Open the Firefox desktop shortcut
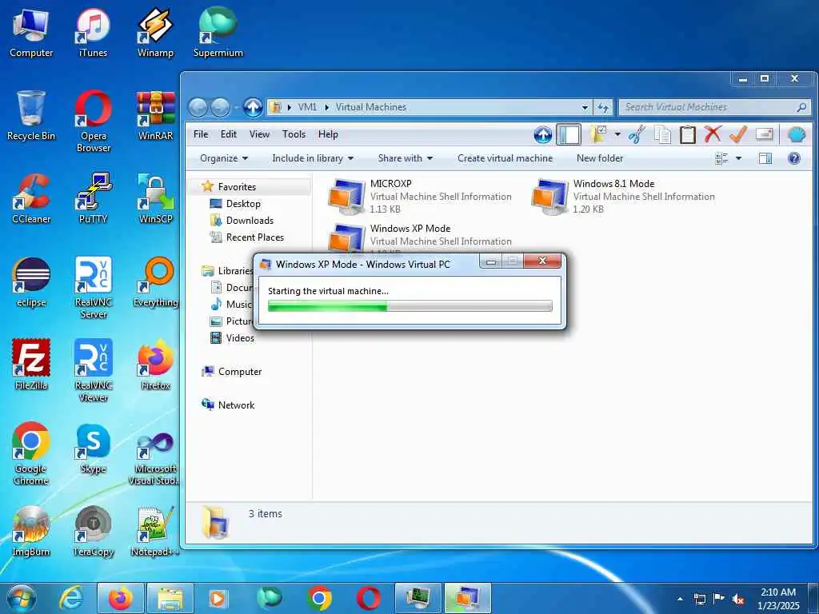This screenshot has width=819, height=614. 155,365
